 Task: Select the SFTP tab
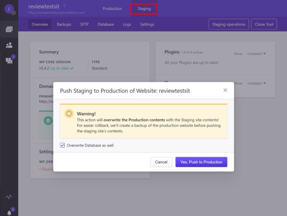point(84,24)
